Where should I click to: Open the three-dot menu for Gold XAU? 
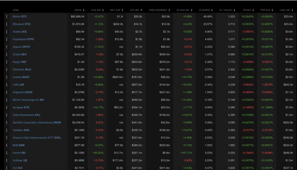(x=7, y=115)
